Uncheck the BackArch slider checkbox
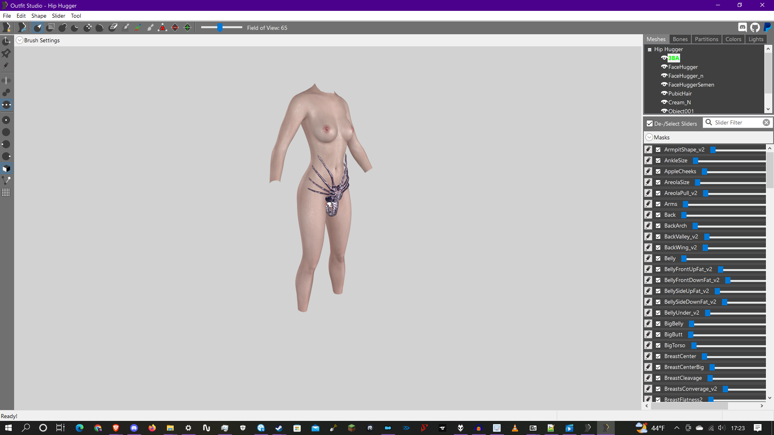 coord(658,226)
